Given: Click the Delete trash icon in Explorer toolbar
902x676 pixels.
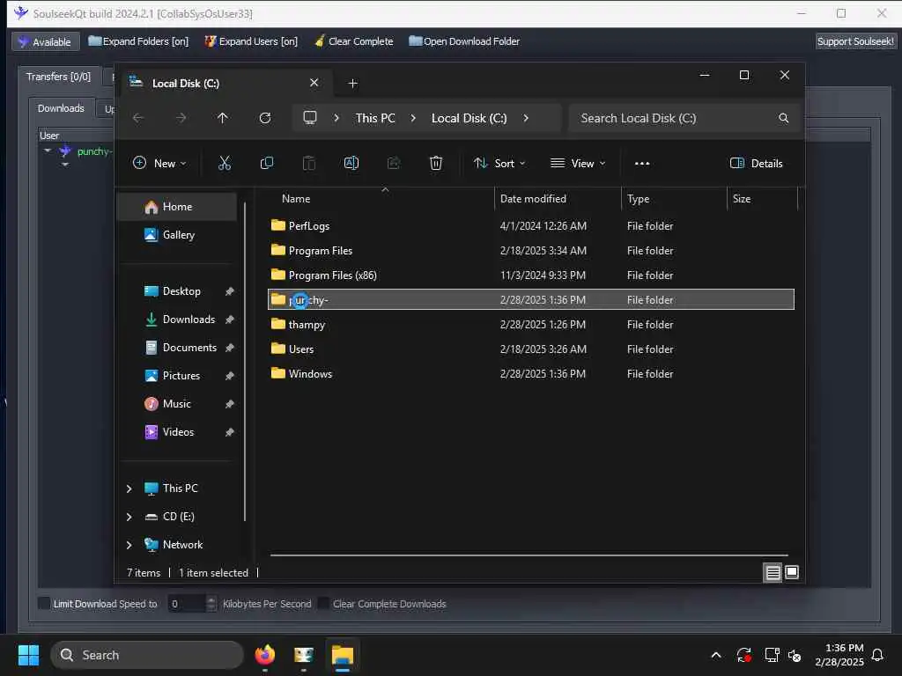Looking at the screenshot, I should [435, 163].
